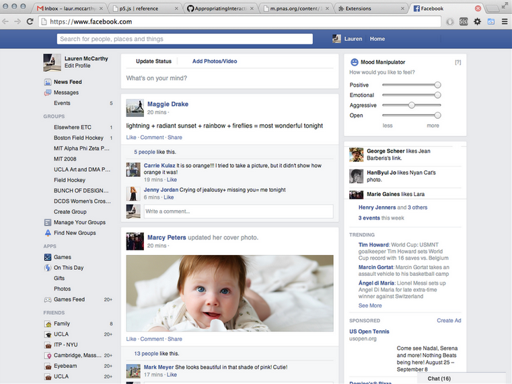Click the Manage Your Groups icon
This screenshot has width=512, height=384.
48,222
